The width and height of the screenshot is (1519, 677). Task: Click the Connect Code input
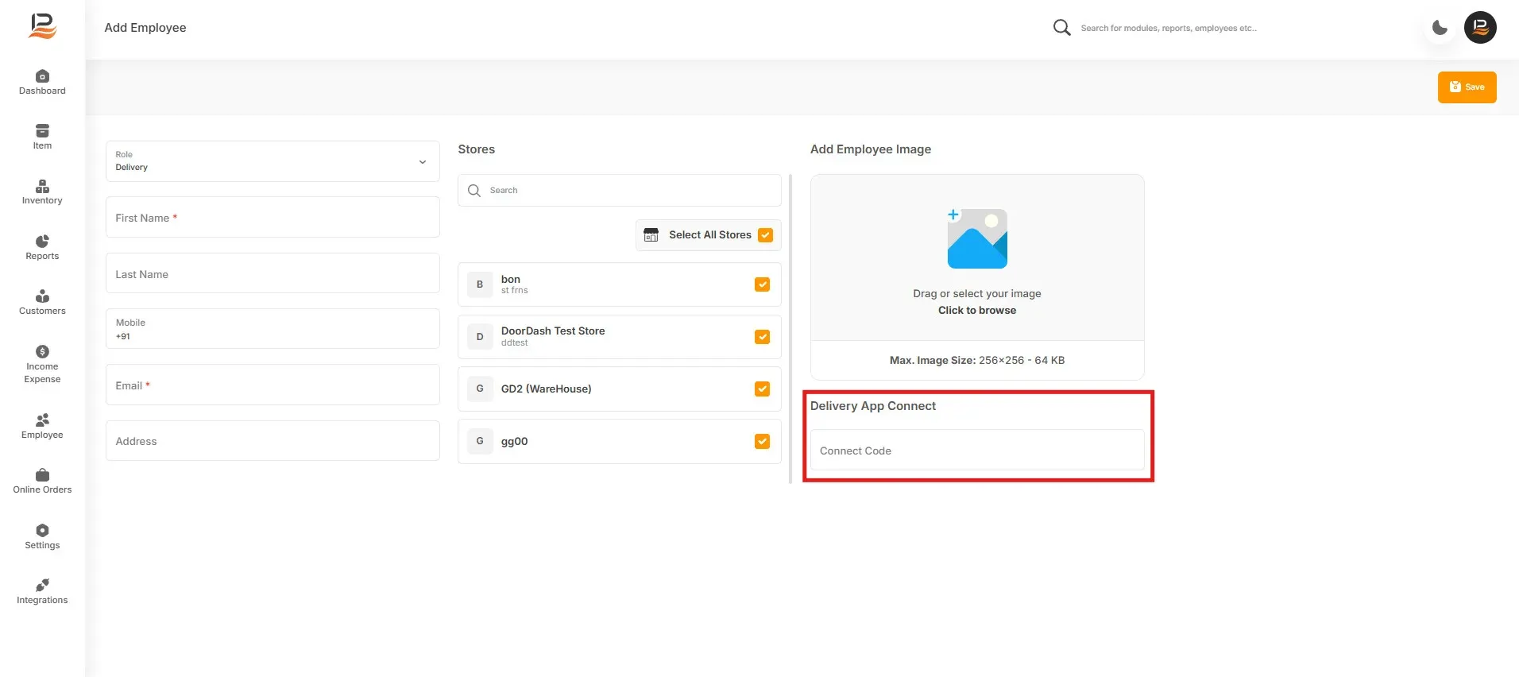pyautogui.click(x=977, y=451)
